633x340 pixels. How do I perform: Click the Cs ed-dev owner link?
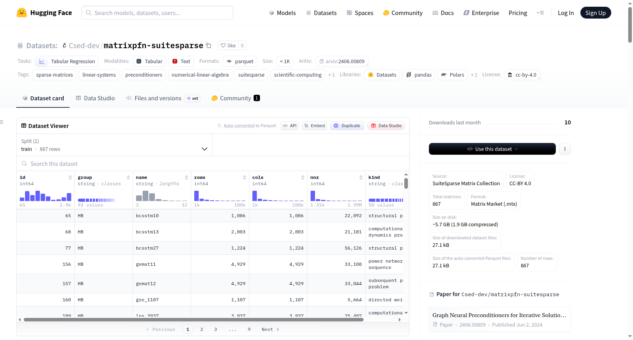point(84,45)
